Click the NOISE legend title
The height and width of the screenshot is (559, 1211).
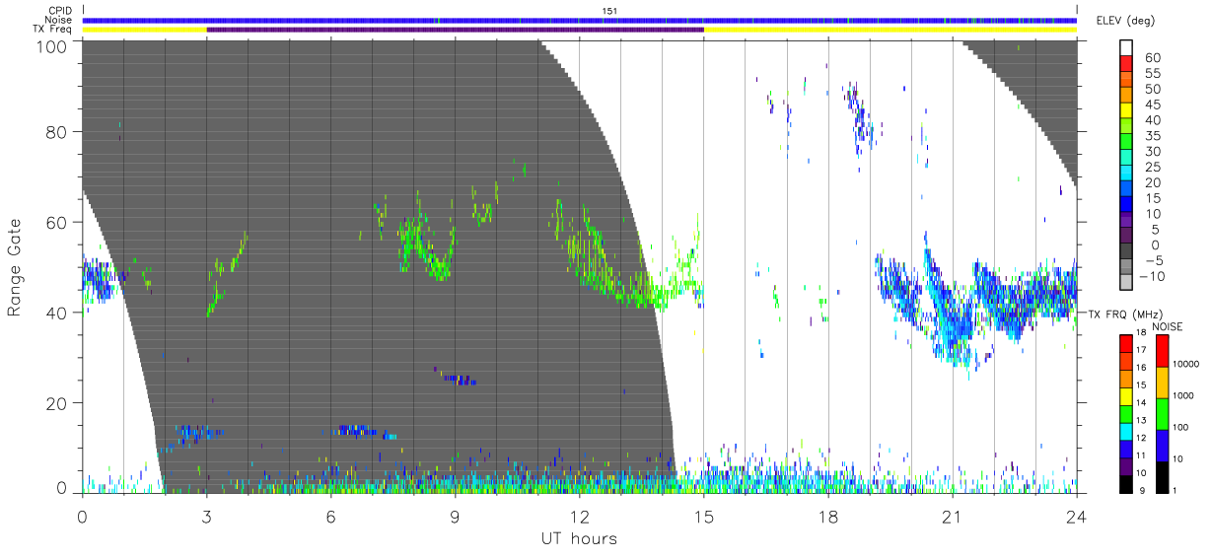1168,326
